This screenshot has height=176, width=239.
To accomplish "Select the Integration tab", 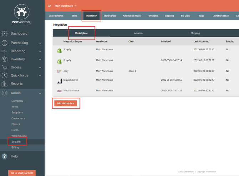I will 91,16.
